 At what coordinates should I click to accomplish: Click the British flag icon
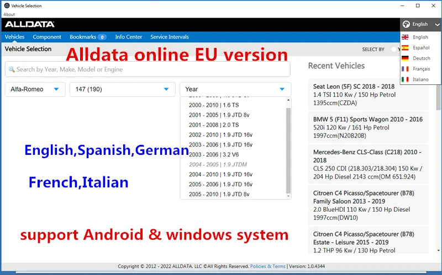click(x=405, y=37)
